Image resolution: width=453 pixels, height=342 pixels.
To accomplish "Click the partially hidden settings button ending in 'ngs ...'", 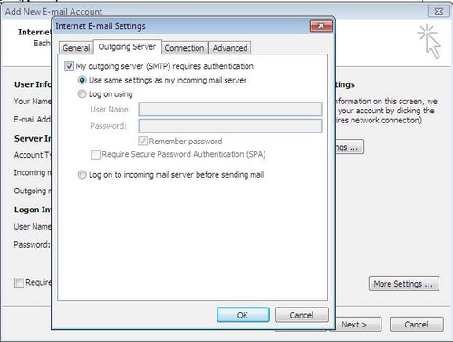I will tap(349, 147).
